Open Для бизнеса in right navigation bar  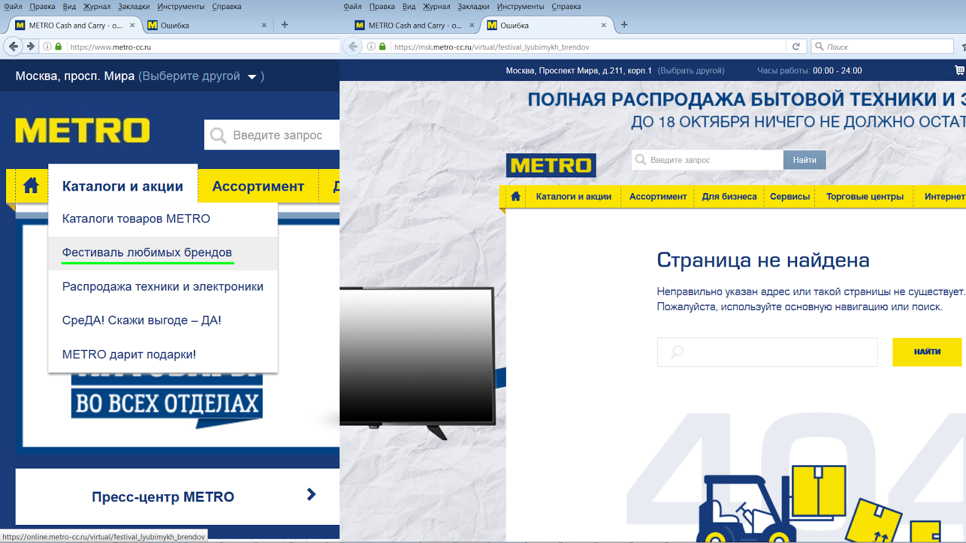pyautogui.click(x=729, y=196)
